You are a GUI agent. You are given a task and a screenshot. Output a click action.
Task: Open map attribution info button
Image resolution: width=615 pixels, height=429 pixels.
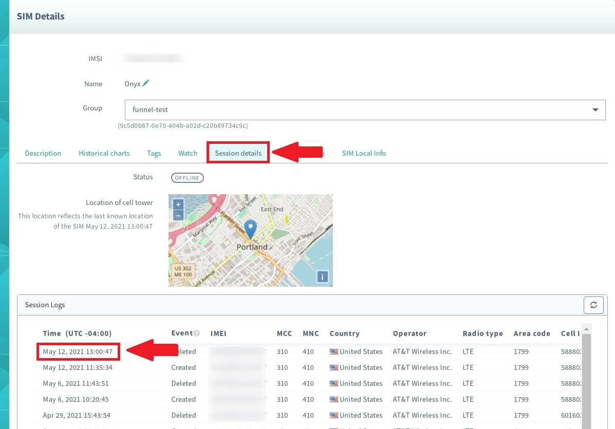tap(322, 277)
